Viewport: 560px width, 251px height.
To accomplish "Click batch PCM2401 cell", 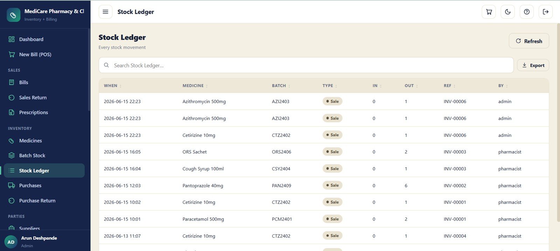I will tap(282, 219).
